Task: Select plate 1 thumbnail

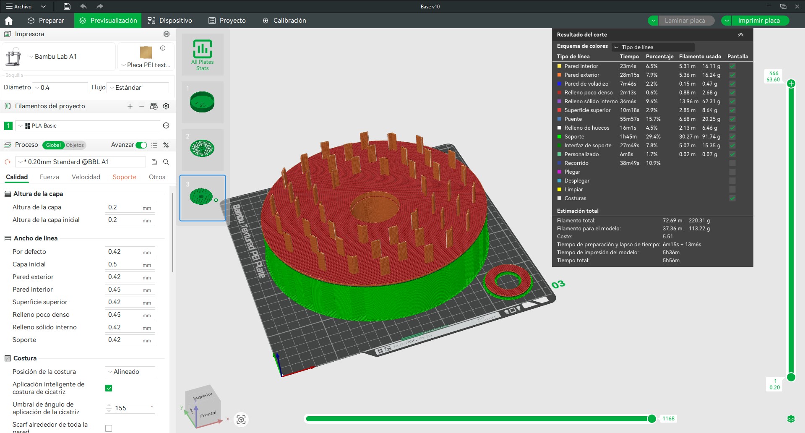Action: point(203,102)
